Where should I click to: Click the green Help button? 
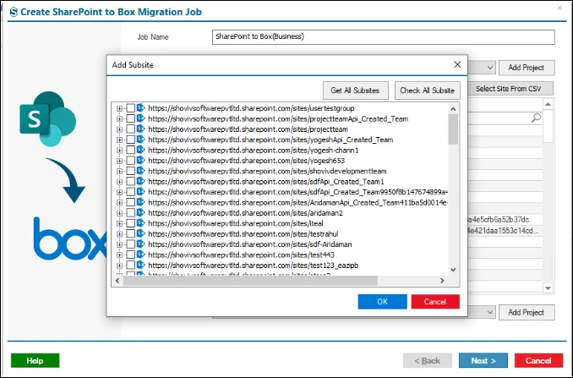[35, 360]
